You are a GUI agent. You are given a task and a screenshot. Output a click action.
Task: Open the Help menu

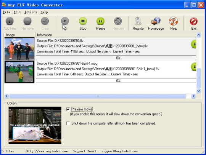[44, 12]
